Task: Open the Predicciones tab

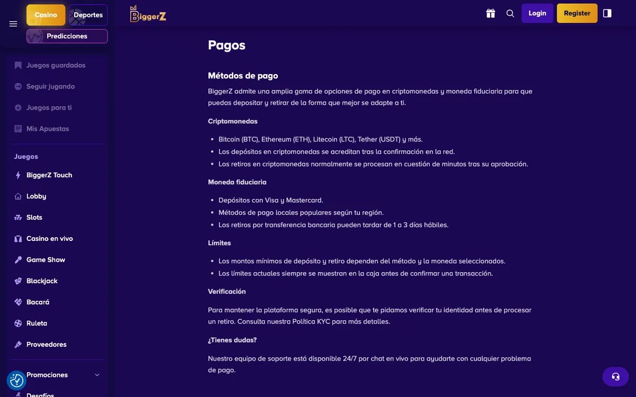Action: pyautogui.click(x=67, y=36)
